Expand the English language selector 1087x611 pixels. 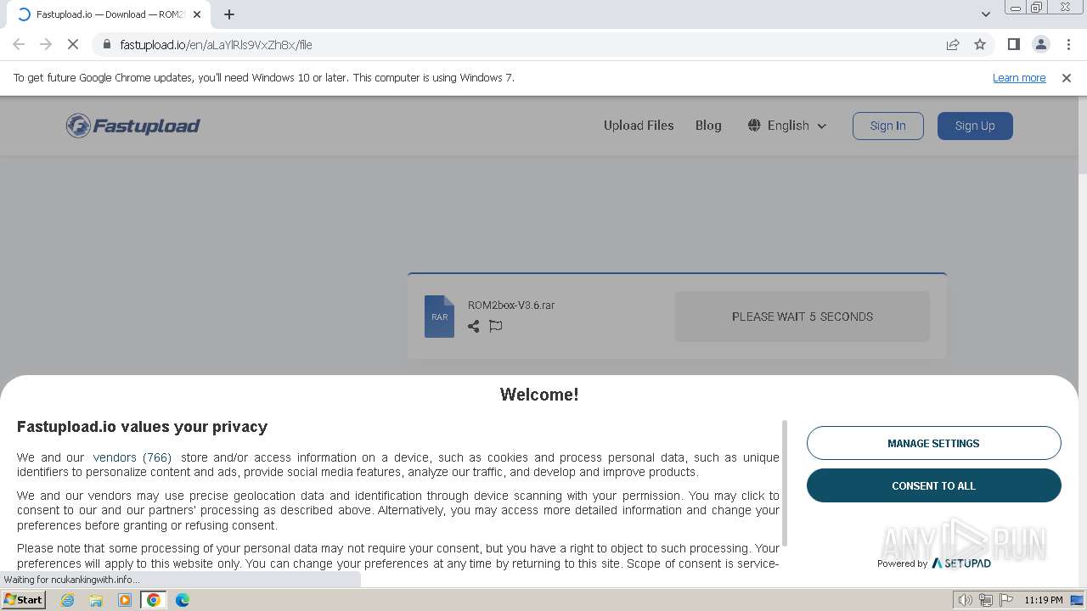tap(787, 126)
